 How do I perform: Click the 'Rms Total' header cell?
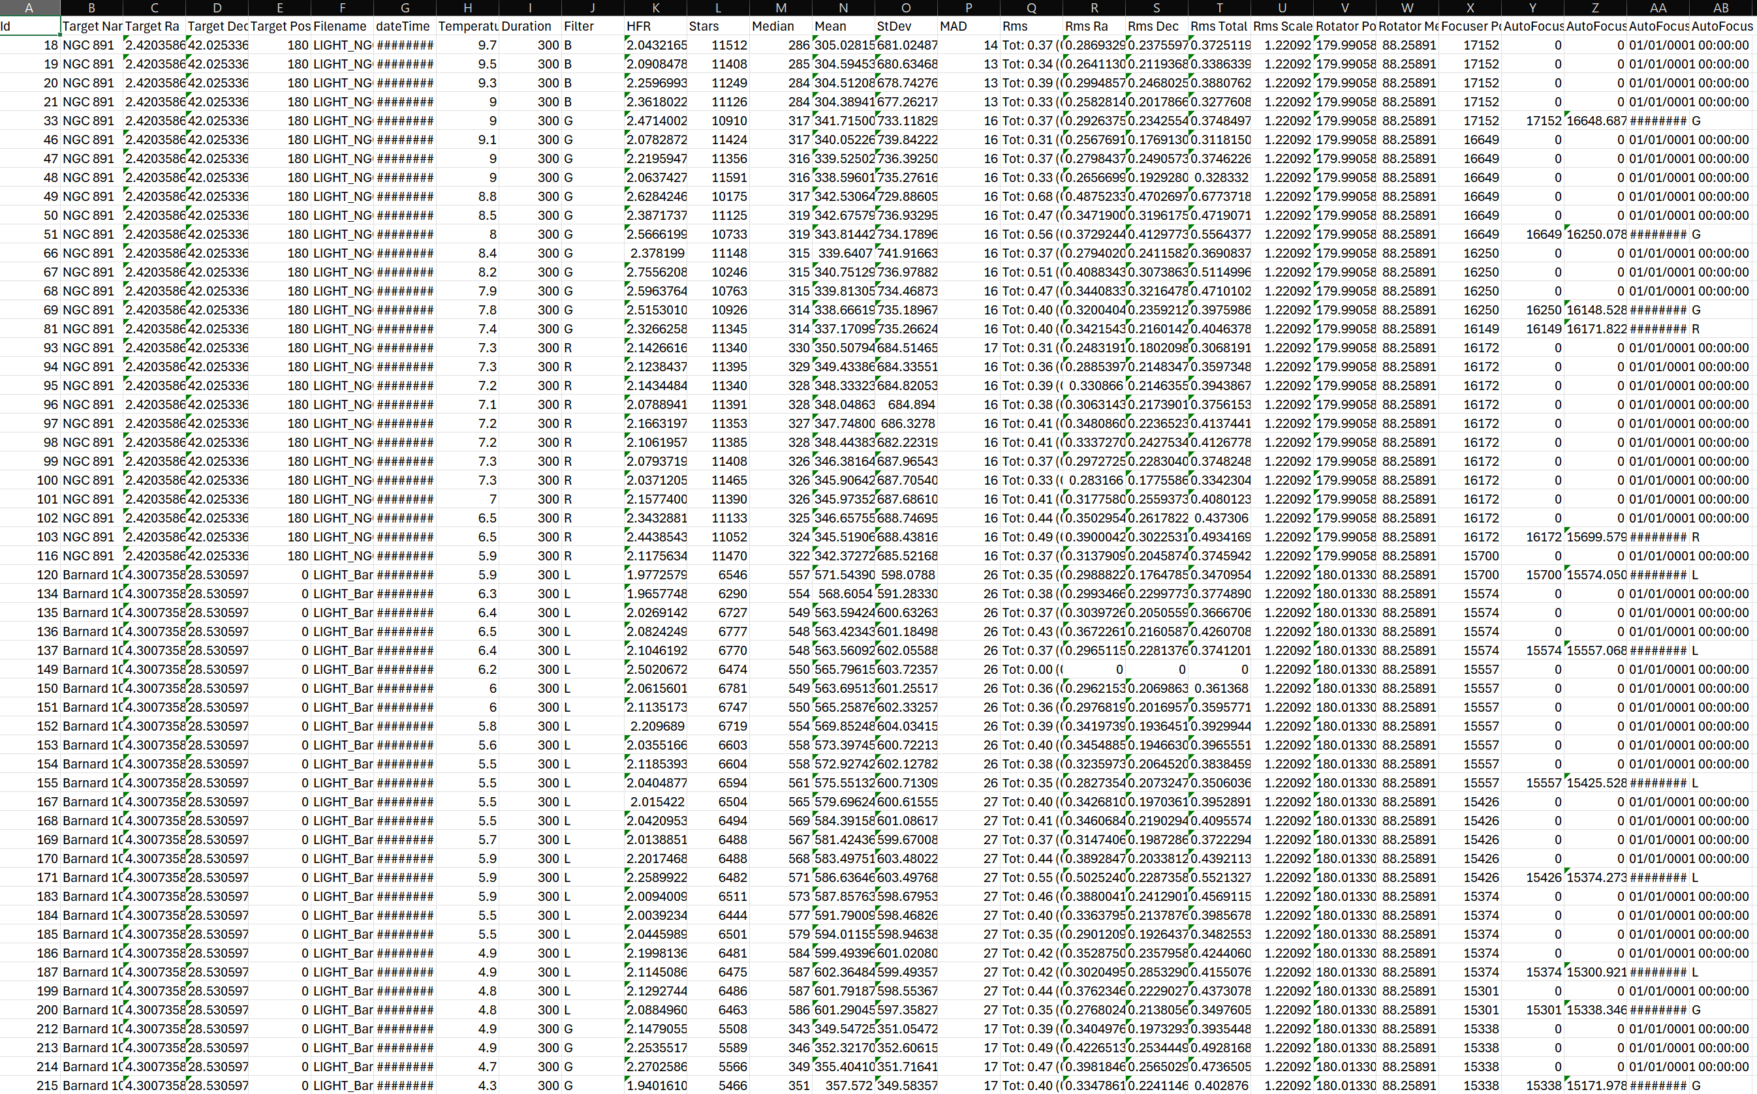pos(1219,26)
